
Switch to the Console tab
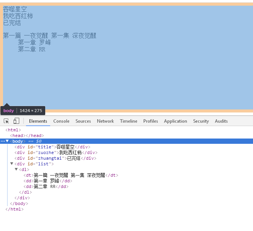(x=61, y=121)
